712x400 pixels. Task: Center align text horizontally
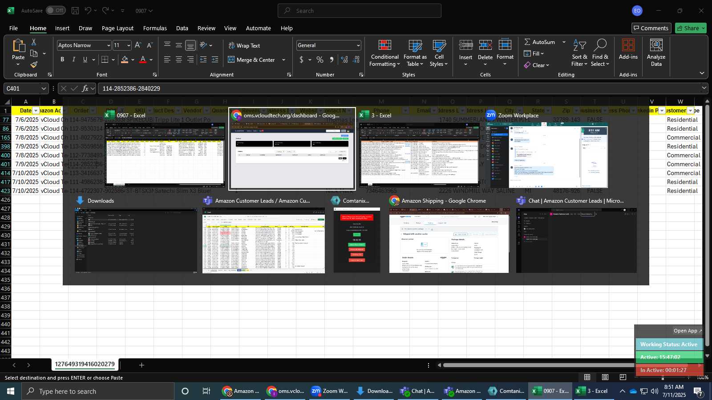click(x=179, y=60)
